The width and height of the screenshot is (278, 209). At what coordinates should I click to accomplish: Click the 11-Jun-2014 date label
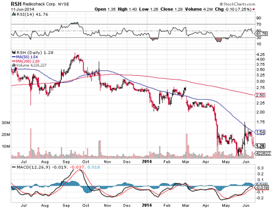[23, 9]
